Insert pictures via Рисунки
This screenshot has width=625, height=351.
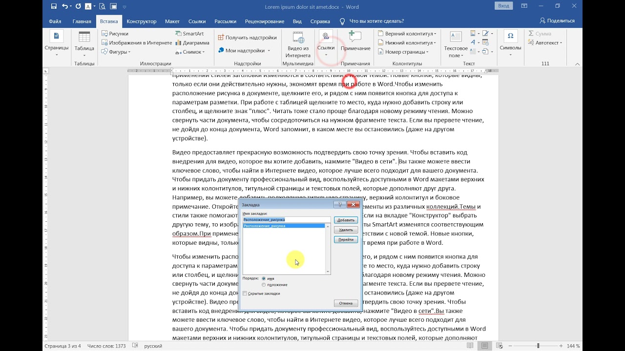[115, 34]
